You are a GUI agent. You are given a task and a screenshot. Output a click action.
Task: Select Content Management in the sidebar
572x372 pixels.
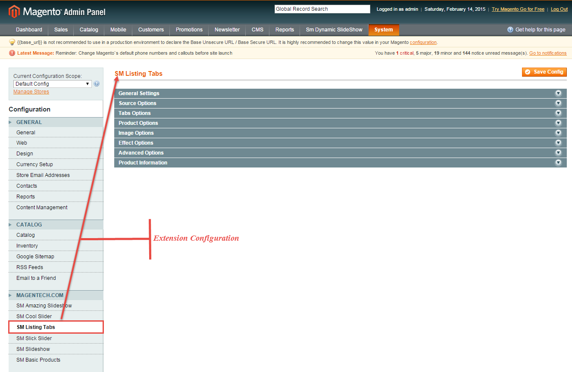[x=56, y=208]
